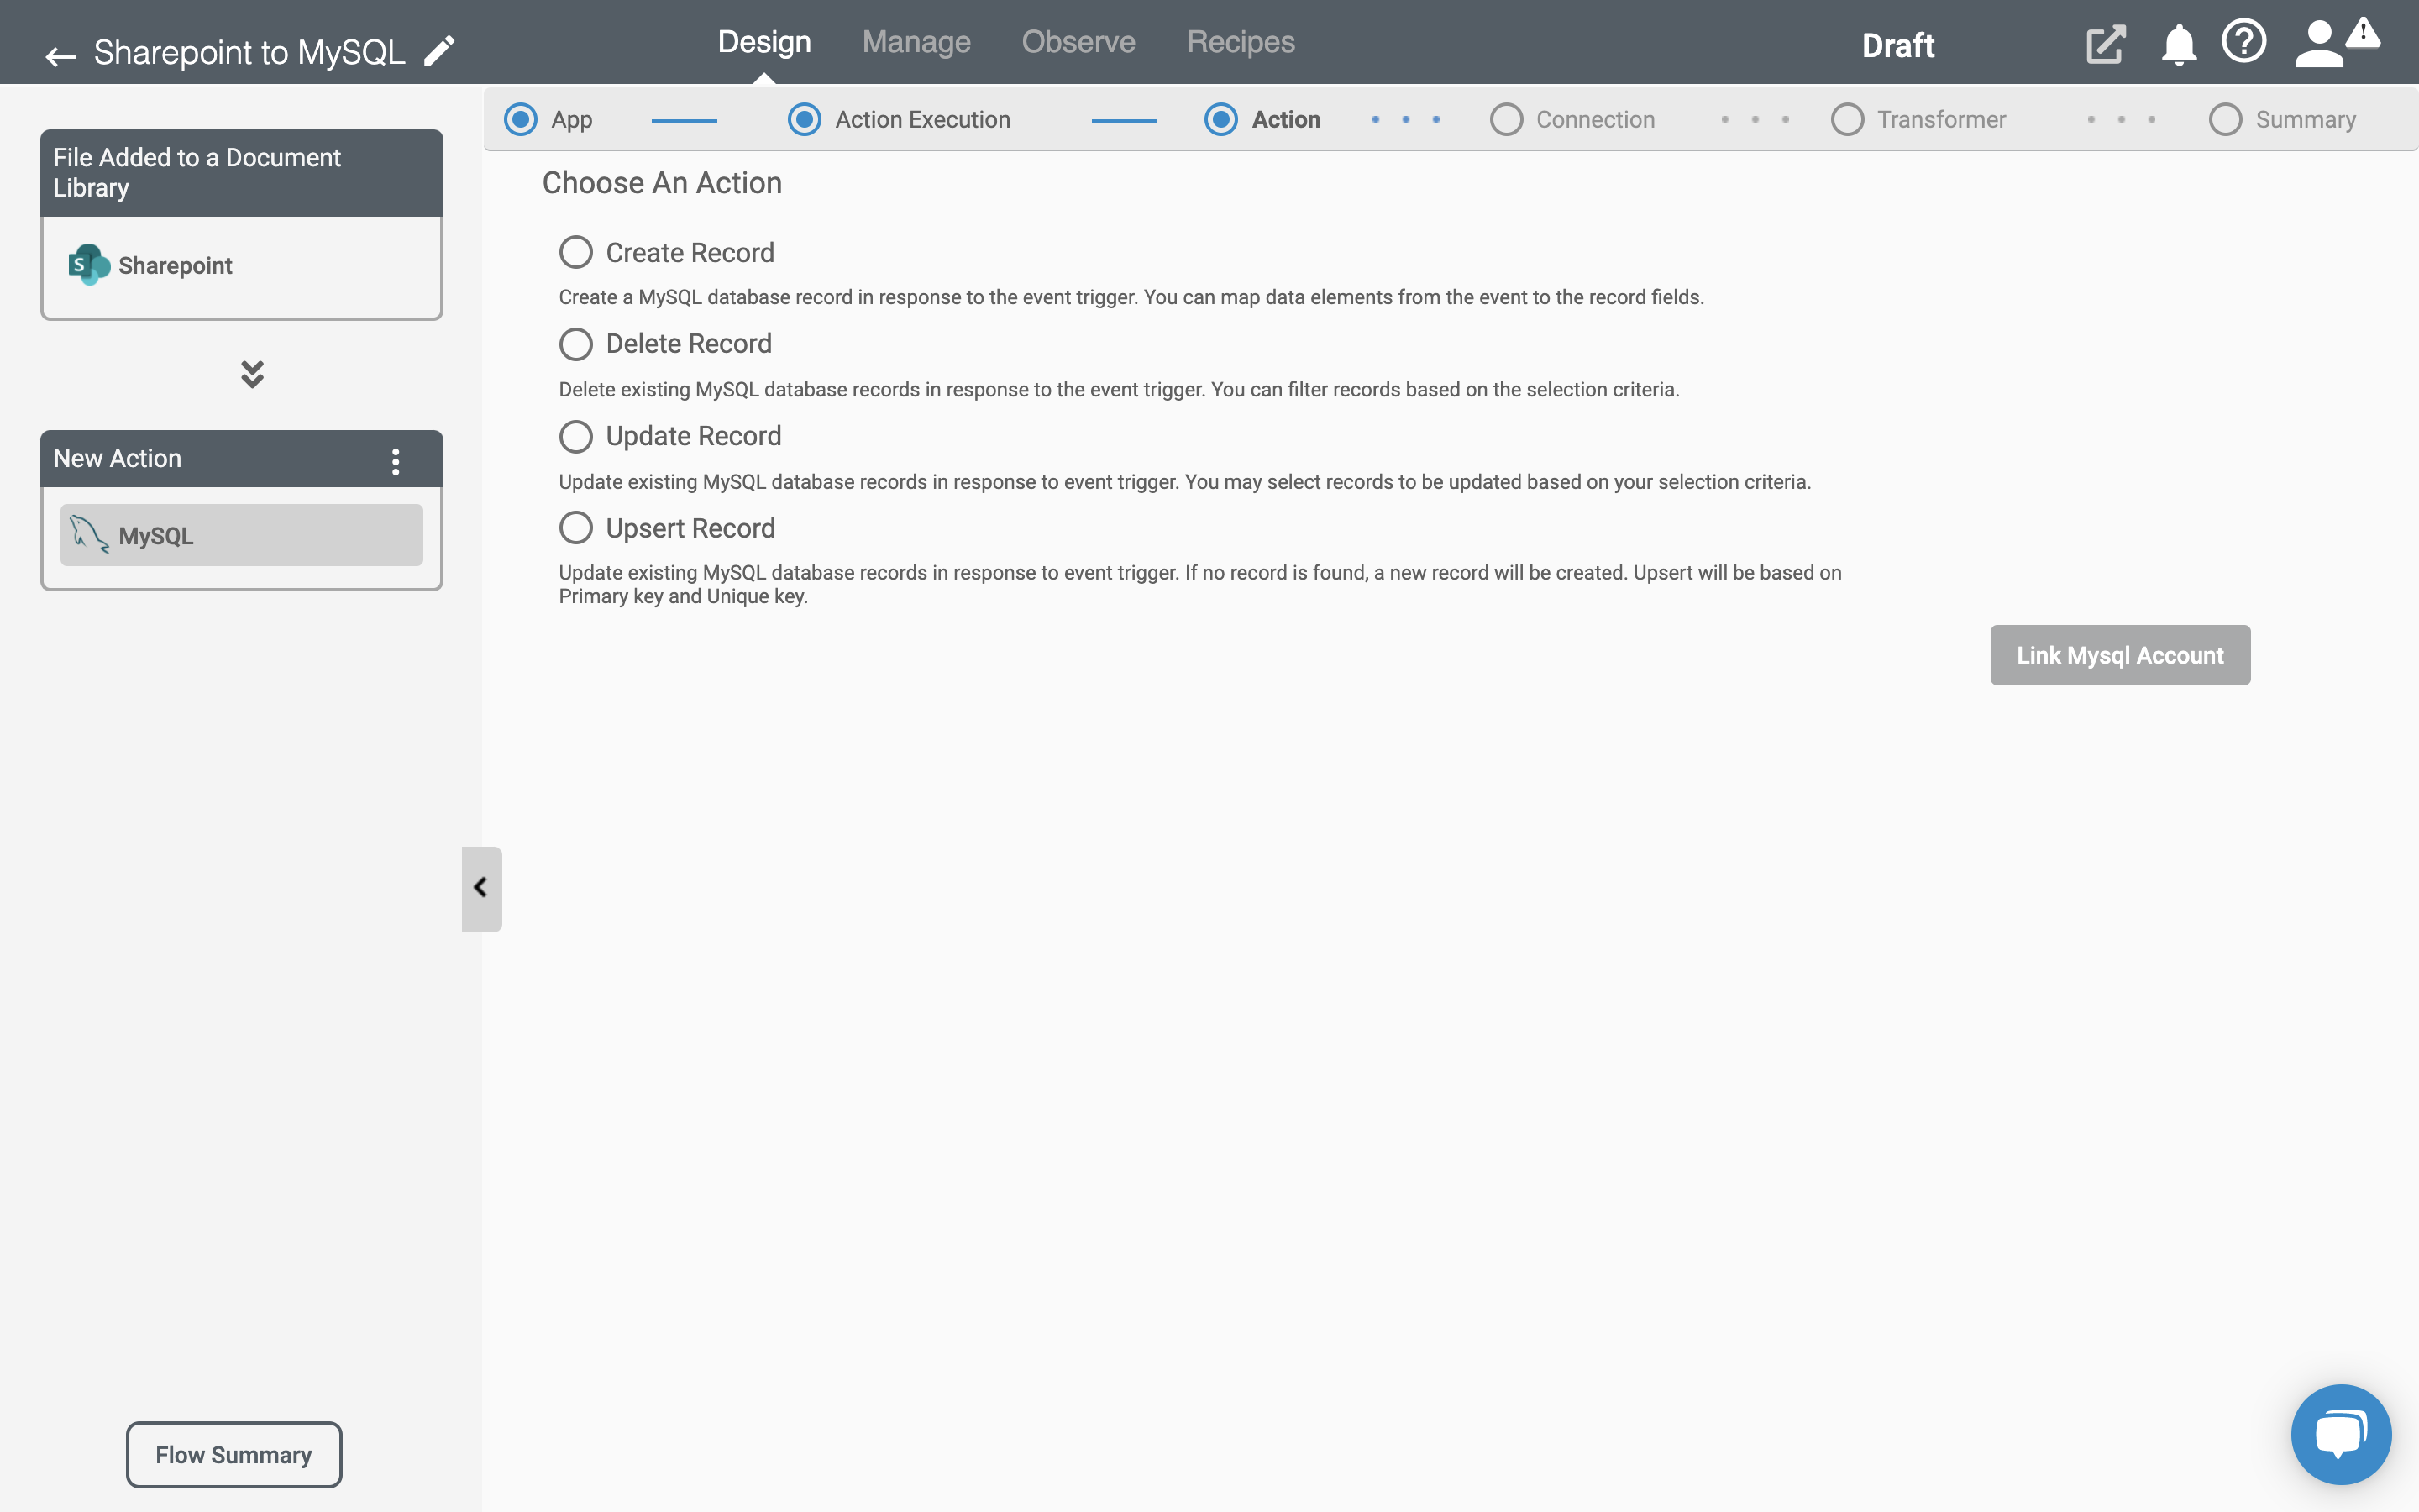The height and width of the screenshot is (1512, 2419).
Task: Click the external link open icon
Action: tap(2104, 42)
